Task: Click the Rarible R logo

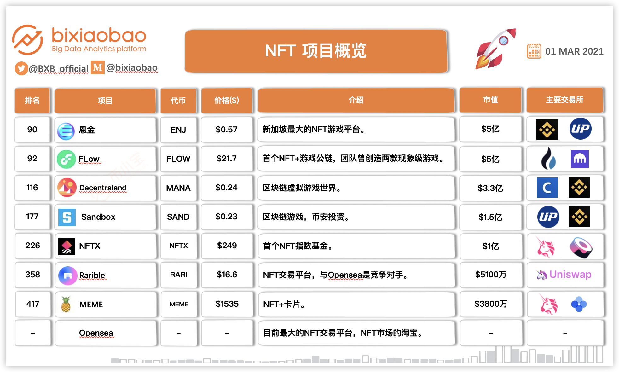Action: (x=68, y=276)
